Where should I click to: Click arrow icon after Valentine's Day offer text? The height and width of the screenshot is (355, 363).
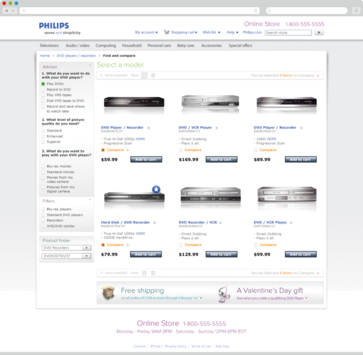(306, 298)
